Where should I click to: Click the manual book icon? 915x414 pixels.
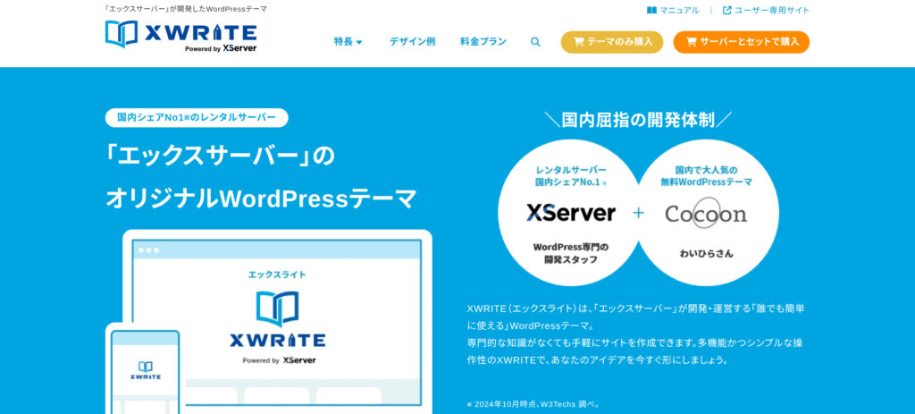coord(651,10)
